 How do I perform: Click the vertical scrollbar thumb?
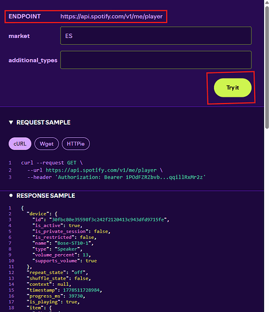[267, 67]
